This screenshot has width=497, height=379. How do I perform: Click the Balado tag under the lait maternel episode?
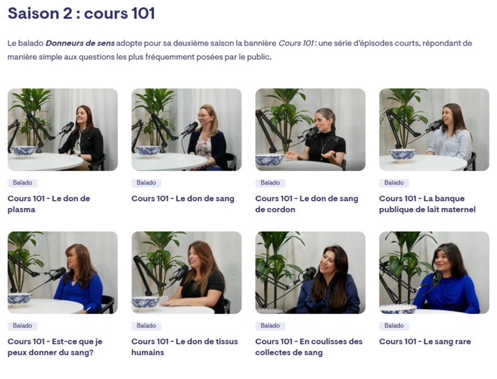394,182
